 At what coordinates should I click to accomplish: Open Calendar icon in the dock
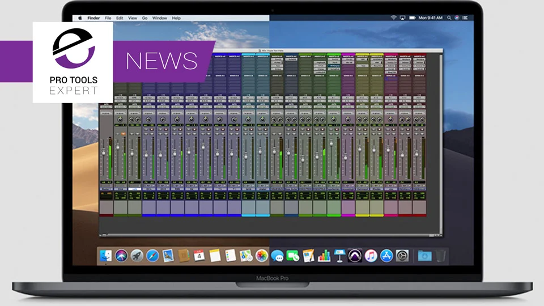pos(199,256)
